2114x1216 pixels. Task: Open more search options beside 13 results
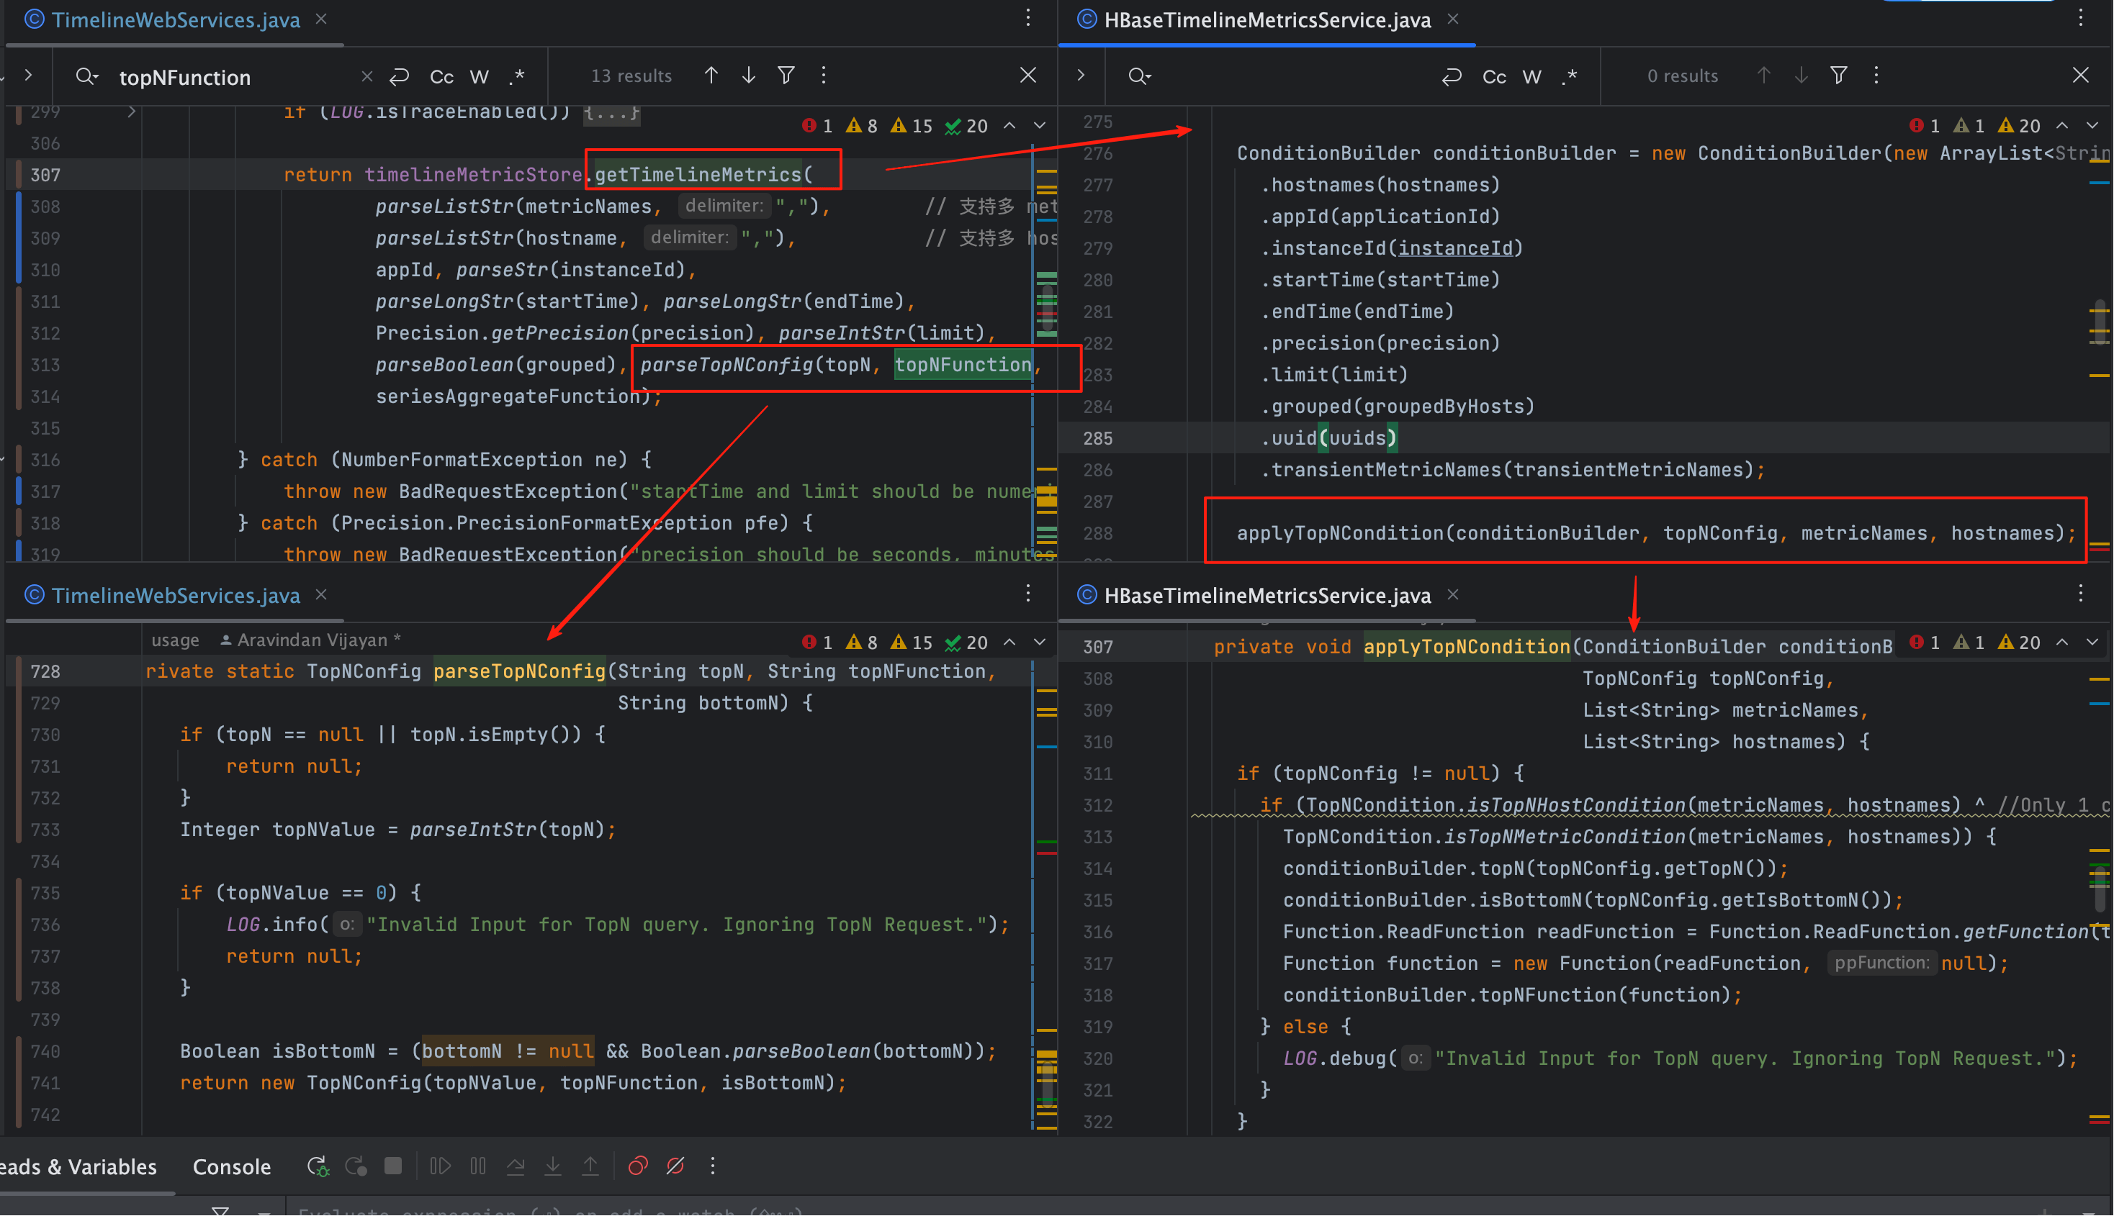coord(824,76)
